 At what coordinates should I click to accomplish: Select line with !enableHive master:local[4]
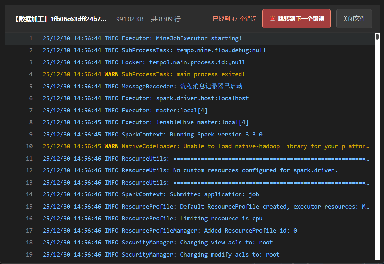tap(190, 122)
